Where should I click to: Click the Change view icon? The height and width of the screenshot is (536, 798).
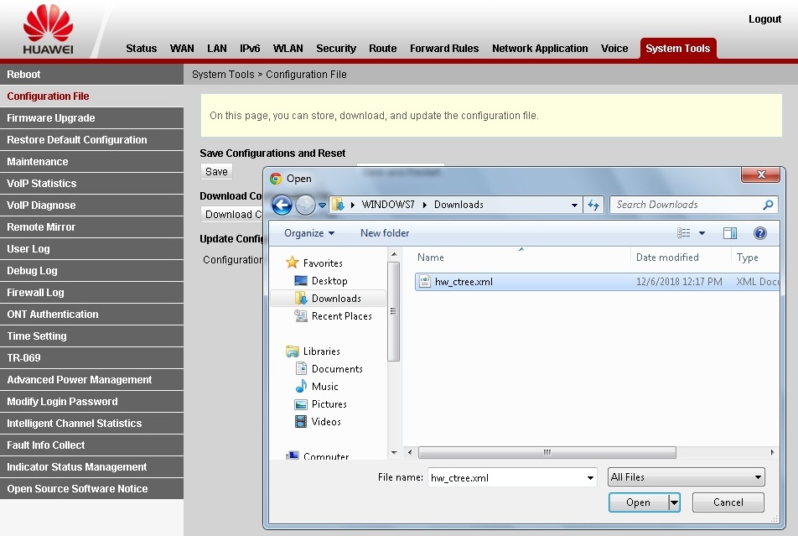[x=684, y=233]
